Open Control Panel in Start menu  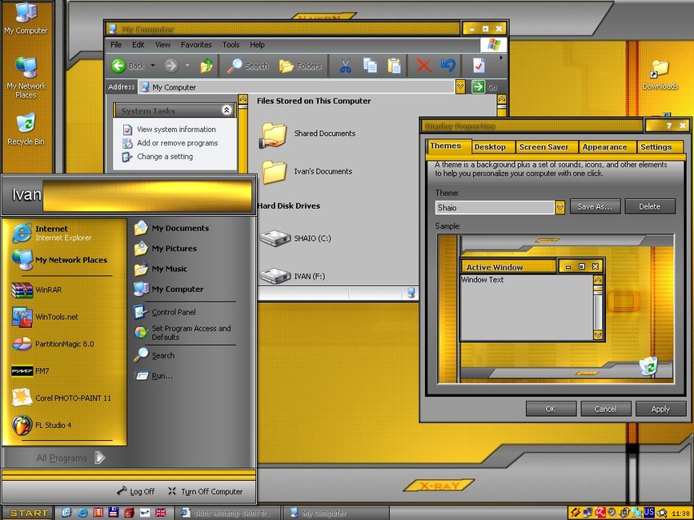click(x=165, y=312)
